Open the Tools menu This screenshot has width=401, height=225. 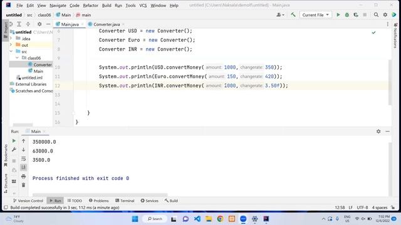click(130, 5)
